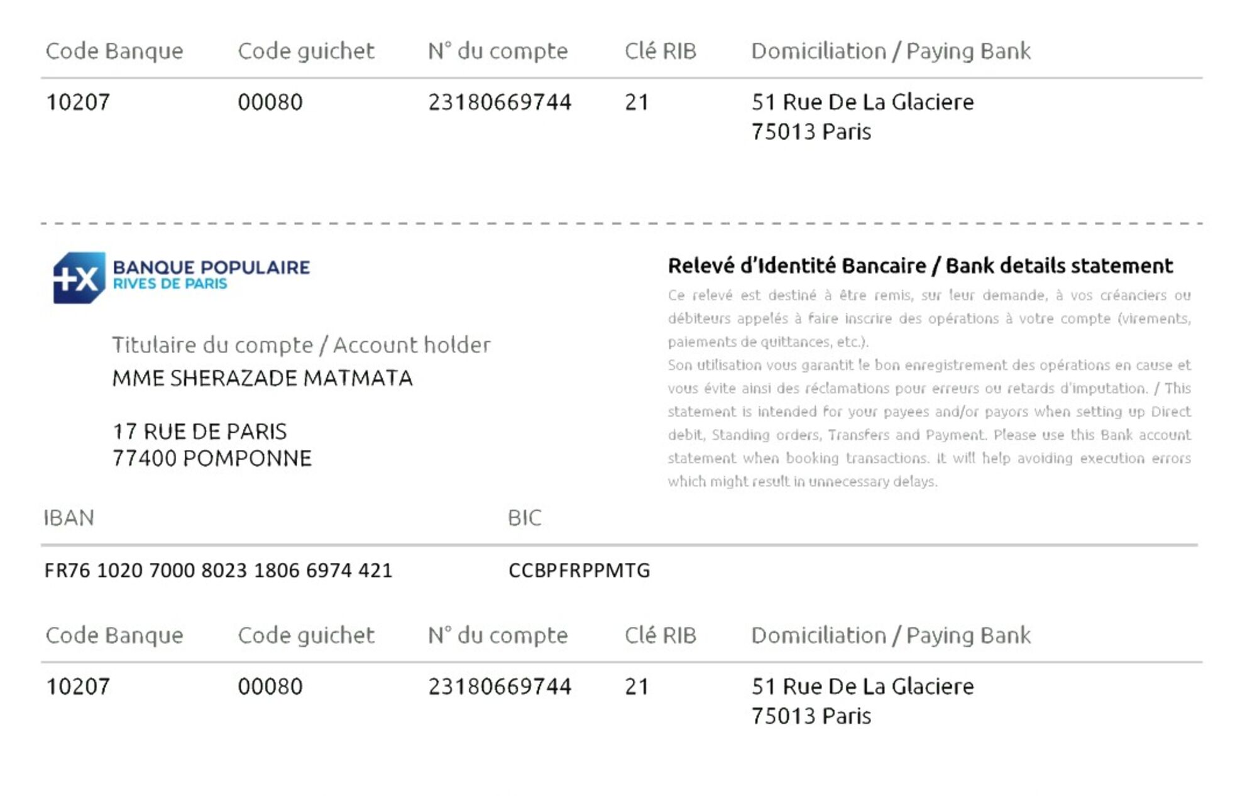Select the BIC code CCBPFRPPMTG
Screen dimensions: 1257x796
click(579, 570)
